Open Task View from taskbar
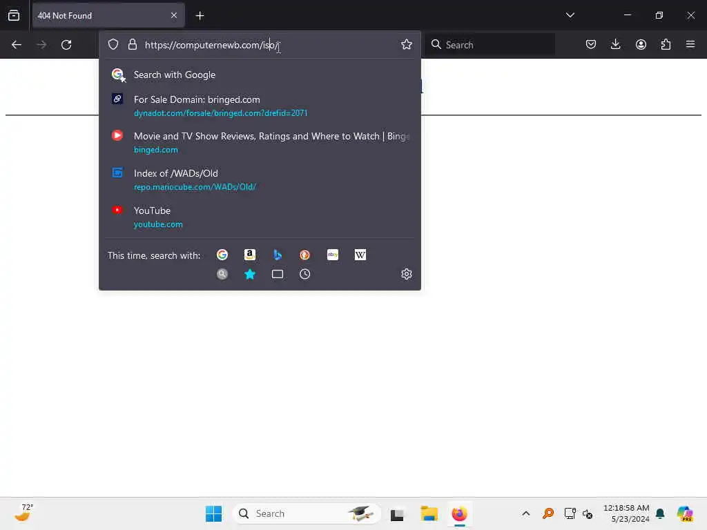 [x=397, y=513]
